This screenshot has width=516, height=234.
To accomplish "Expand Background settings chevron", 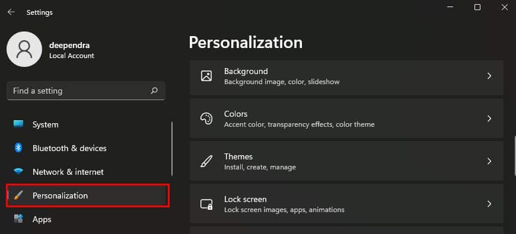I will (x=489, y=76).
